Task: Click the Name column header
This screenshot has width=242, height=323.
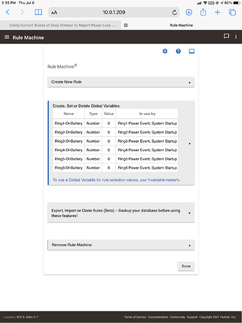Action: (x=68, y=114)
